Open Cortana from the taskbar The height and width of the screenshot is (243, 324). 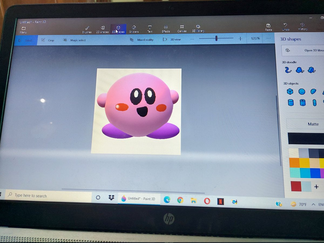pos(98,198)
